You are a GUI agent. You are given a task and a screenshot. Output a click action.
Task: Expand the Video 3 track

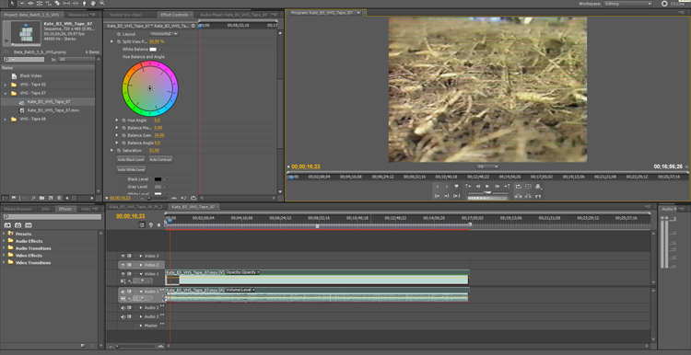[141, 256]
